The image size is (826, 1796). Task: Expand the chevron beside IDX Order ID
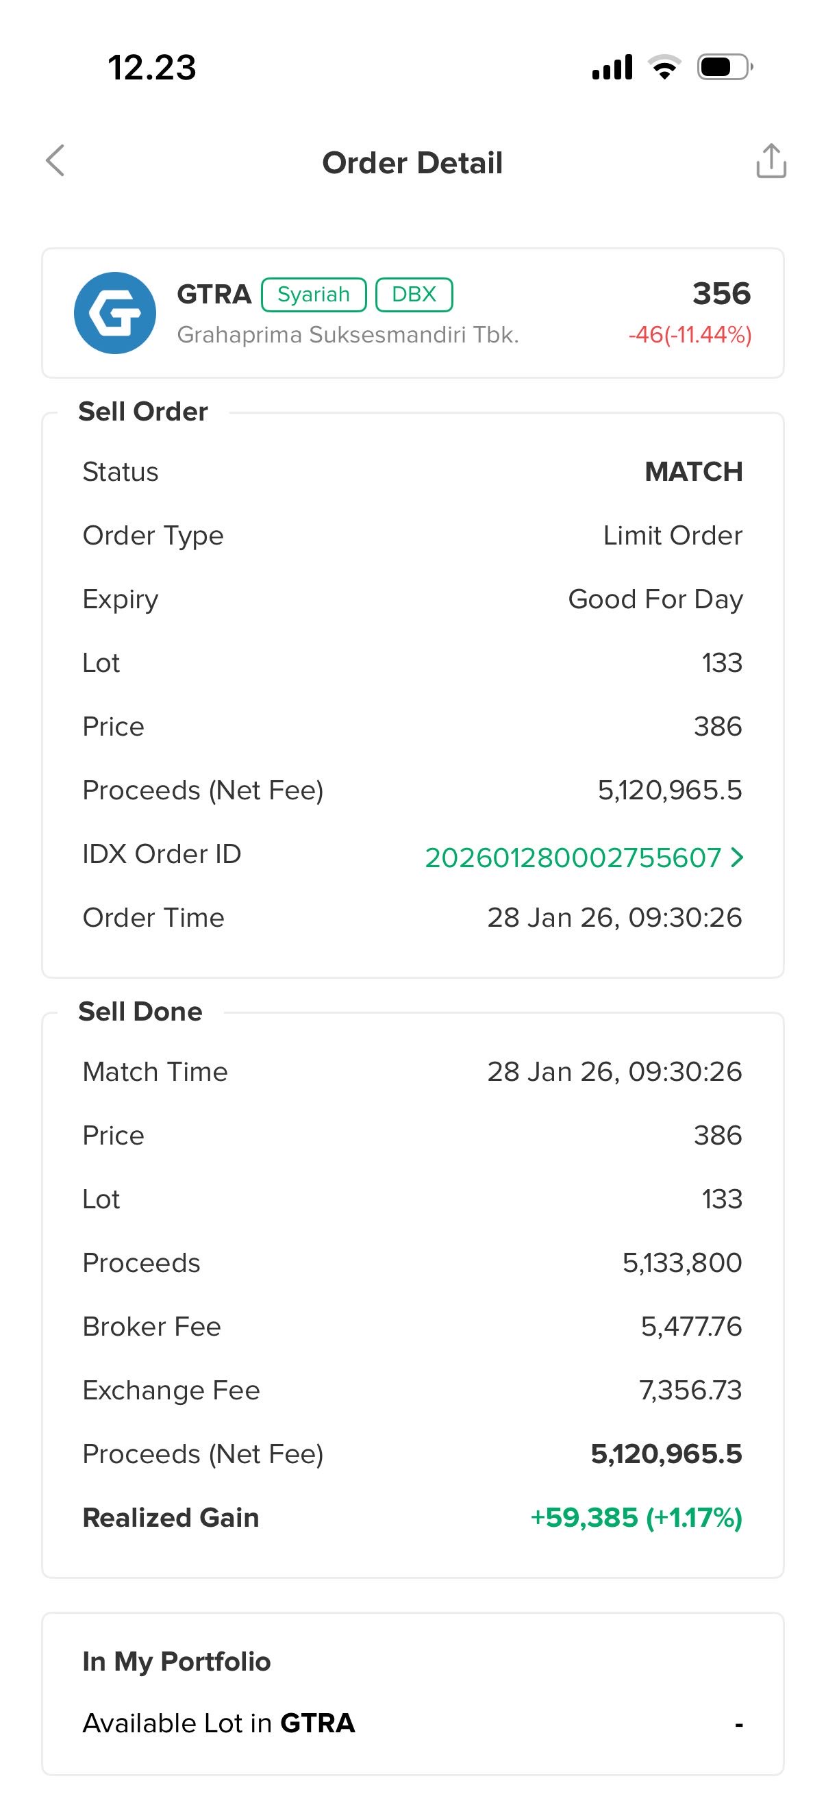738,857
